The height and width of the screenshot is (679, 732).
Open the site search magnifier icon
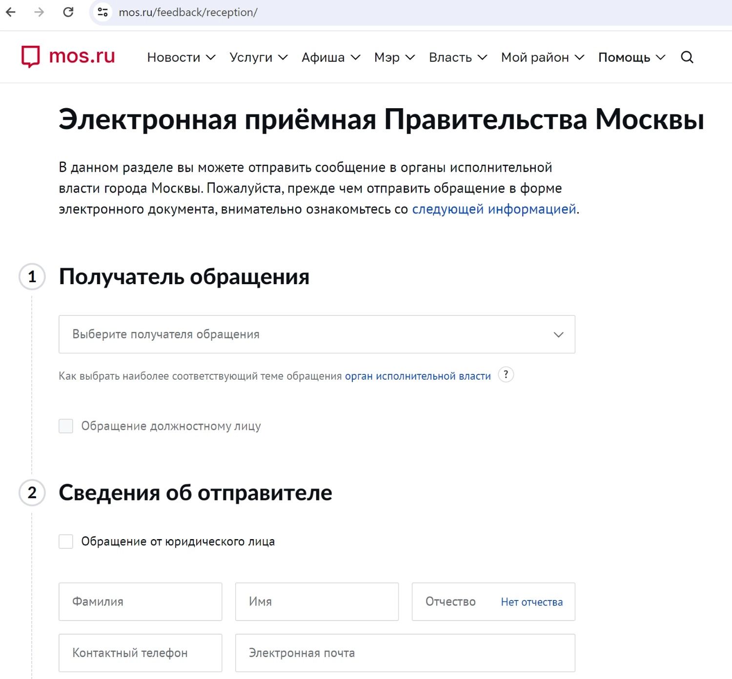pos(687,58)
